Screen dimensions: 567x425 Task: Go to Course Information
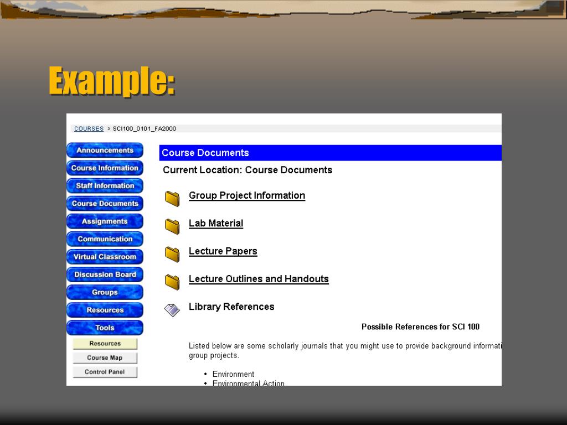pyautogui.click(x=105, y=168)
